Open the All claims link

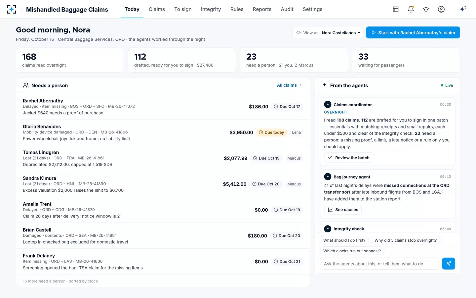click(290, 85)
